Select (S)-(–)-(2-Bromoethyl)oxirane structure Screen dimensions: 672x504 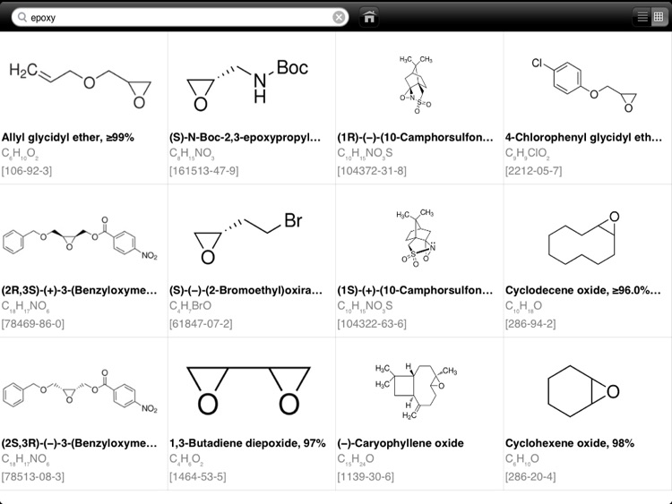point(248,238)
